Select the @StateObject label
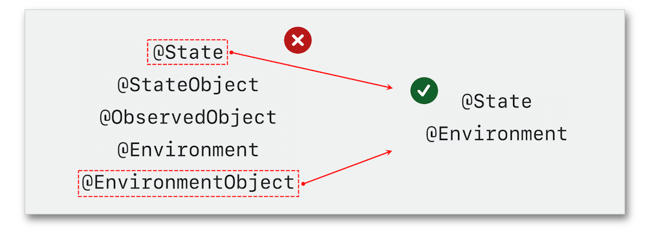This screenshot has width=647, height=233. click(x=188, y=85)
